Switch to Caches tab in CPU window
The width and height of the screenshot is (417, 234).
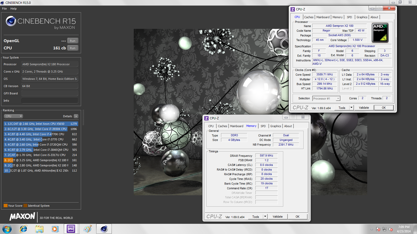(309, 17)
